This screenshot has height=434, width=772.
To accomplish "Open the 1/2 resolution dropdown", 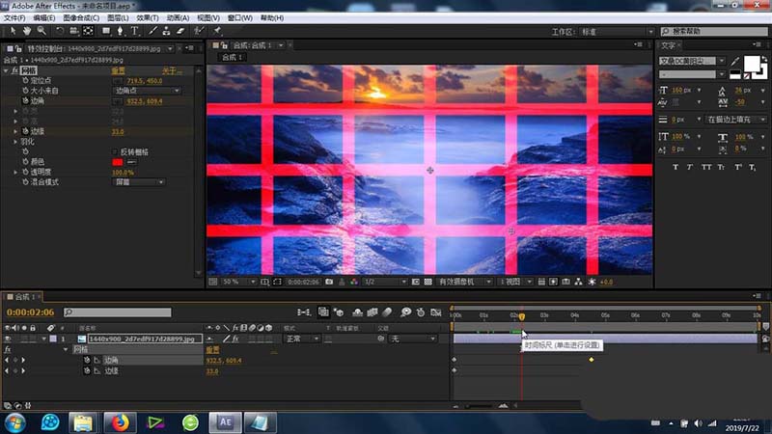I will (385, 282).
